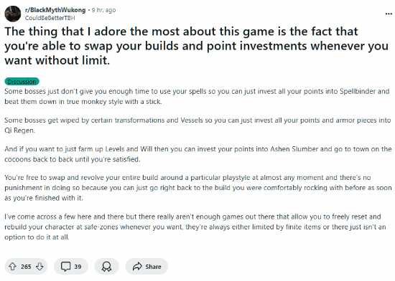Filter by the Discussion flair tag
Screen dimensions: 395x281
(x=22, y=82)
